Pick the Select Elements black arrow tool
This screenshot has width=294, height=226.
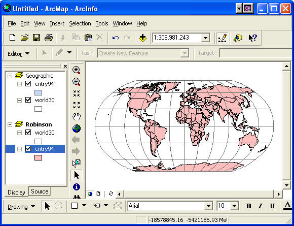click(77, 175)
